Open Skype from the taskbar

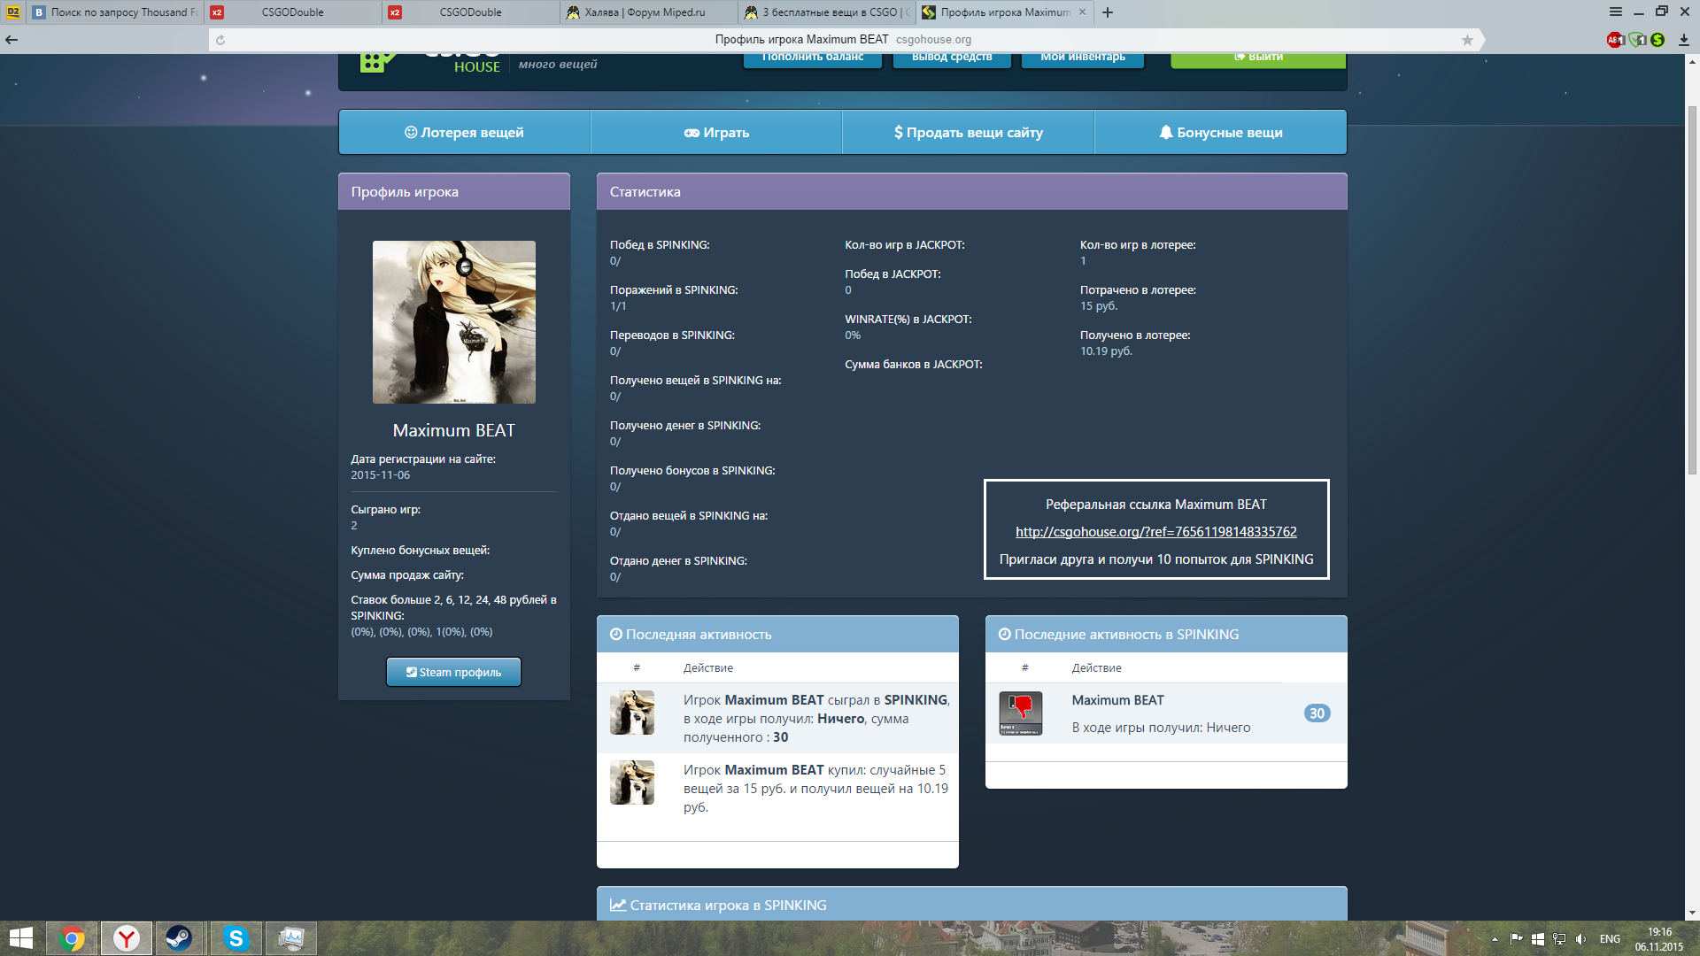coord(236,938)
